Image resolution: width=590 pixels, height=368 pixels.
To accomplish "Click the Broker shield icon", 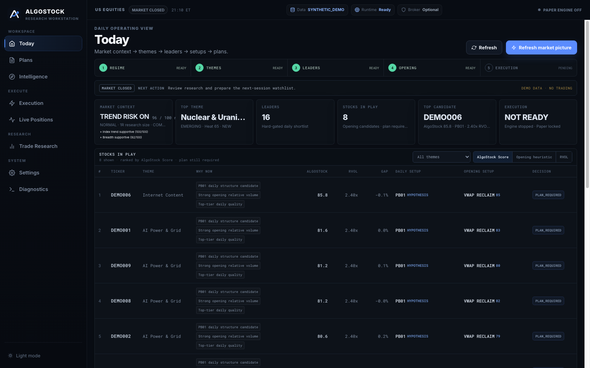I will (403, 10).
